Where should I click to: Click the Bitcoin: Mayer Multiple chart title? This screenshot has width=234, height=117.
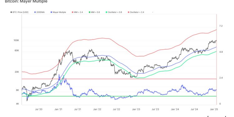26,2
